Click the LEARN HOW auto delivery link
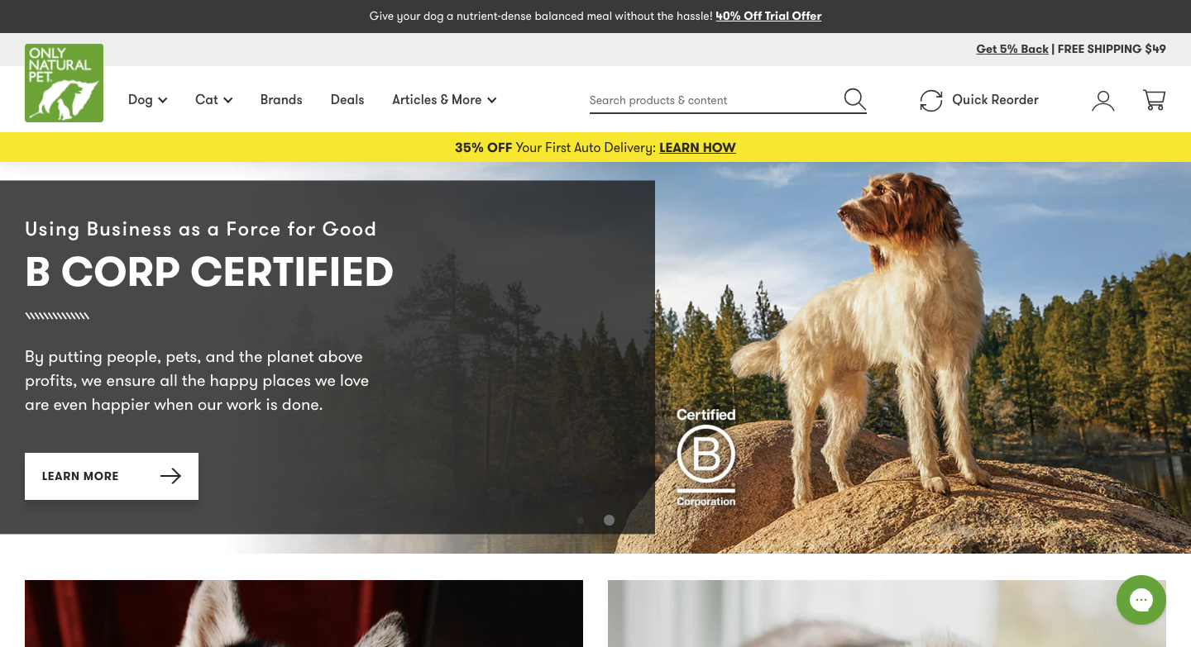This screenshot has width=1191, height=647. tap(697, 148)
